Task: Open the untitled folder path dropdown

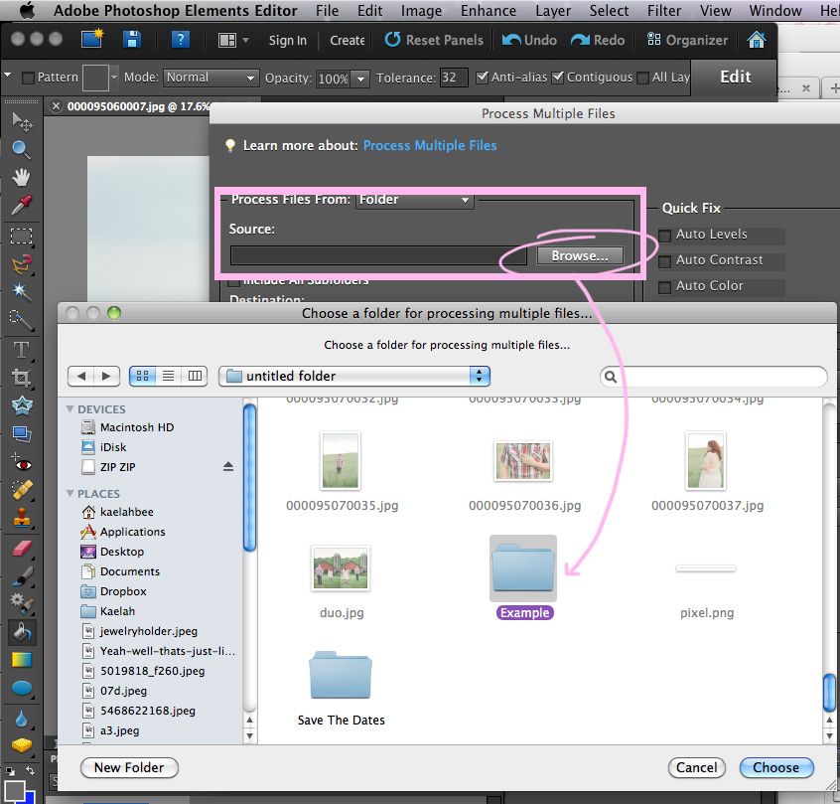Action: (x=354, y=376)
